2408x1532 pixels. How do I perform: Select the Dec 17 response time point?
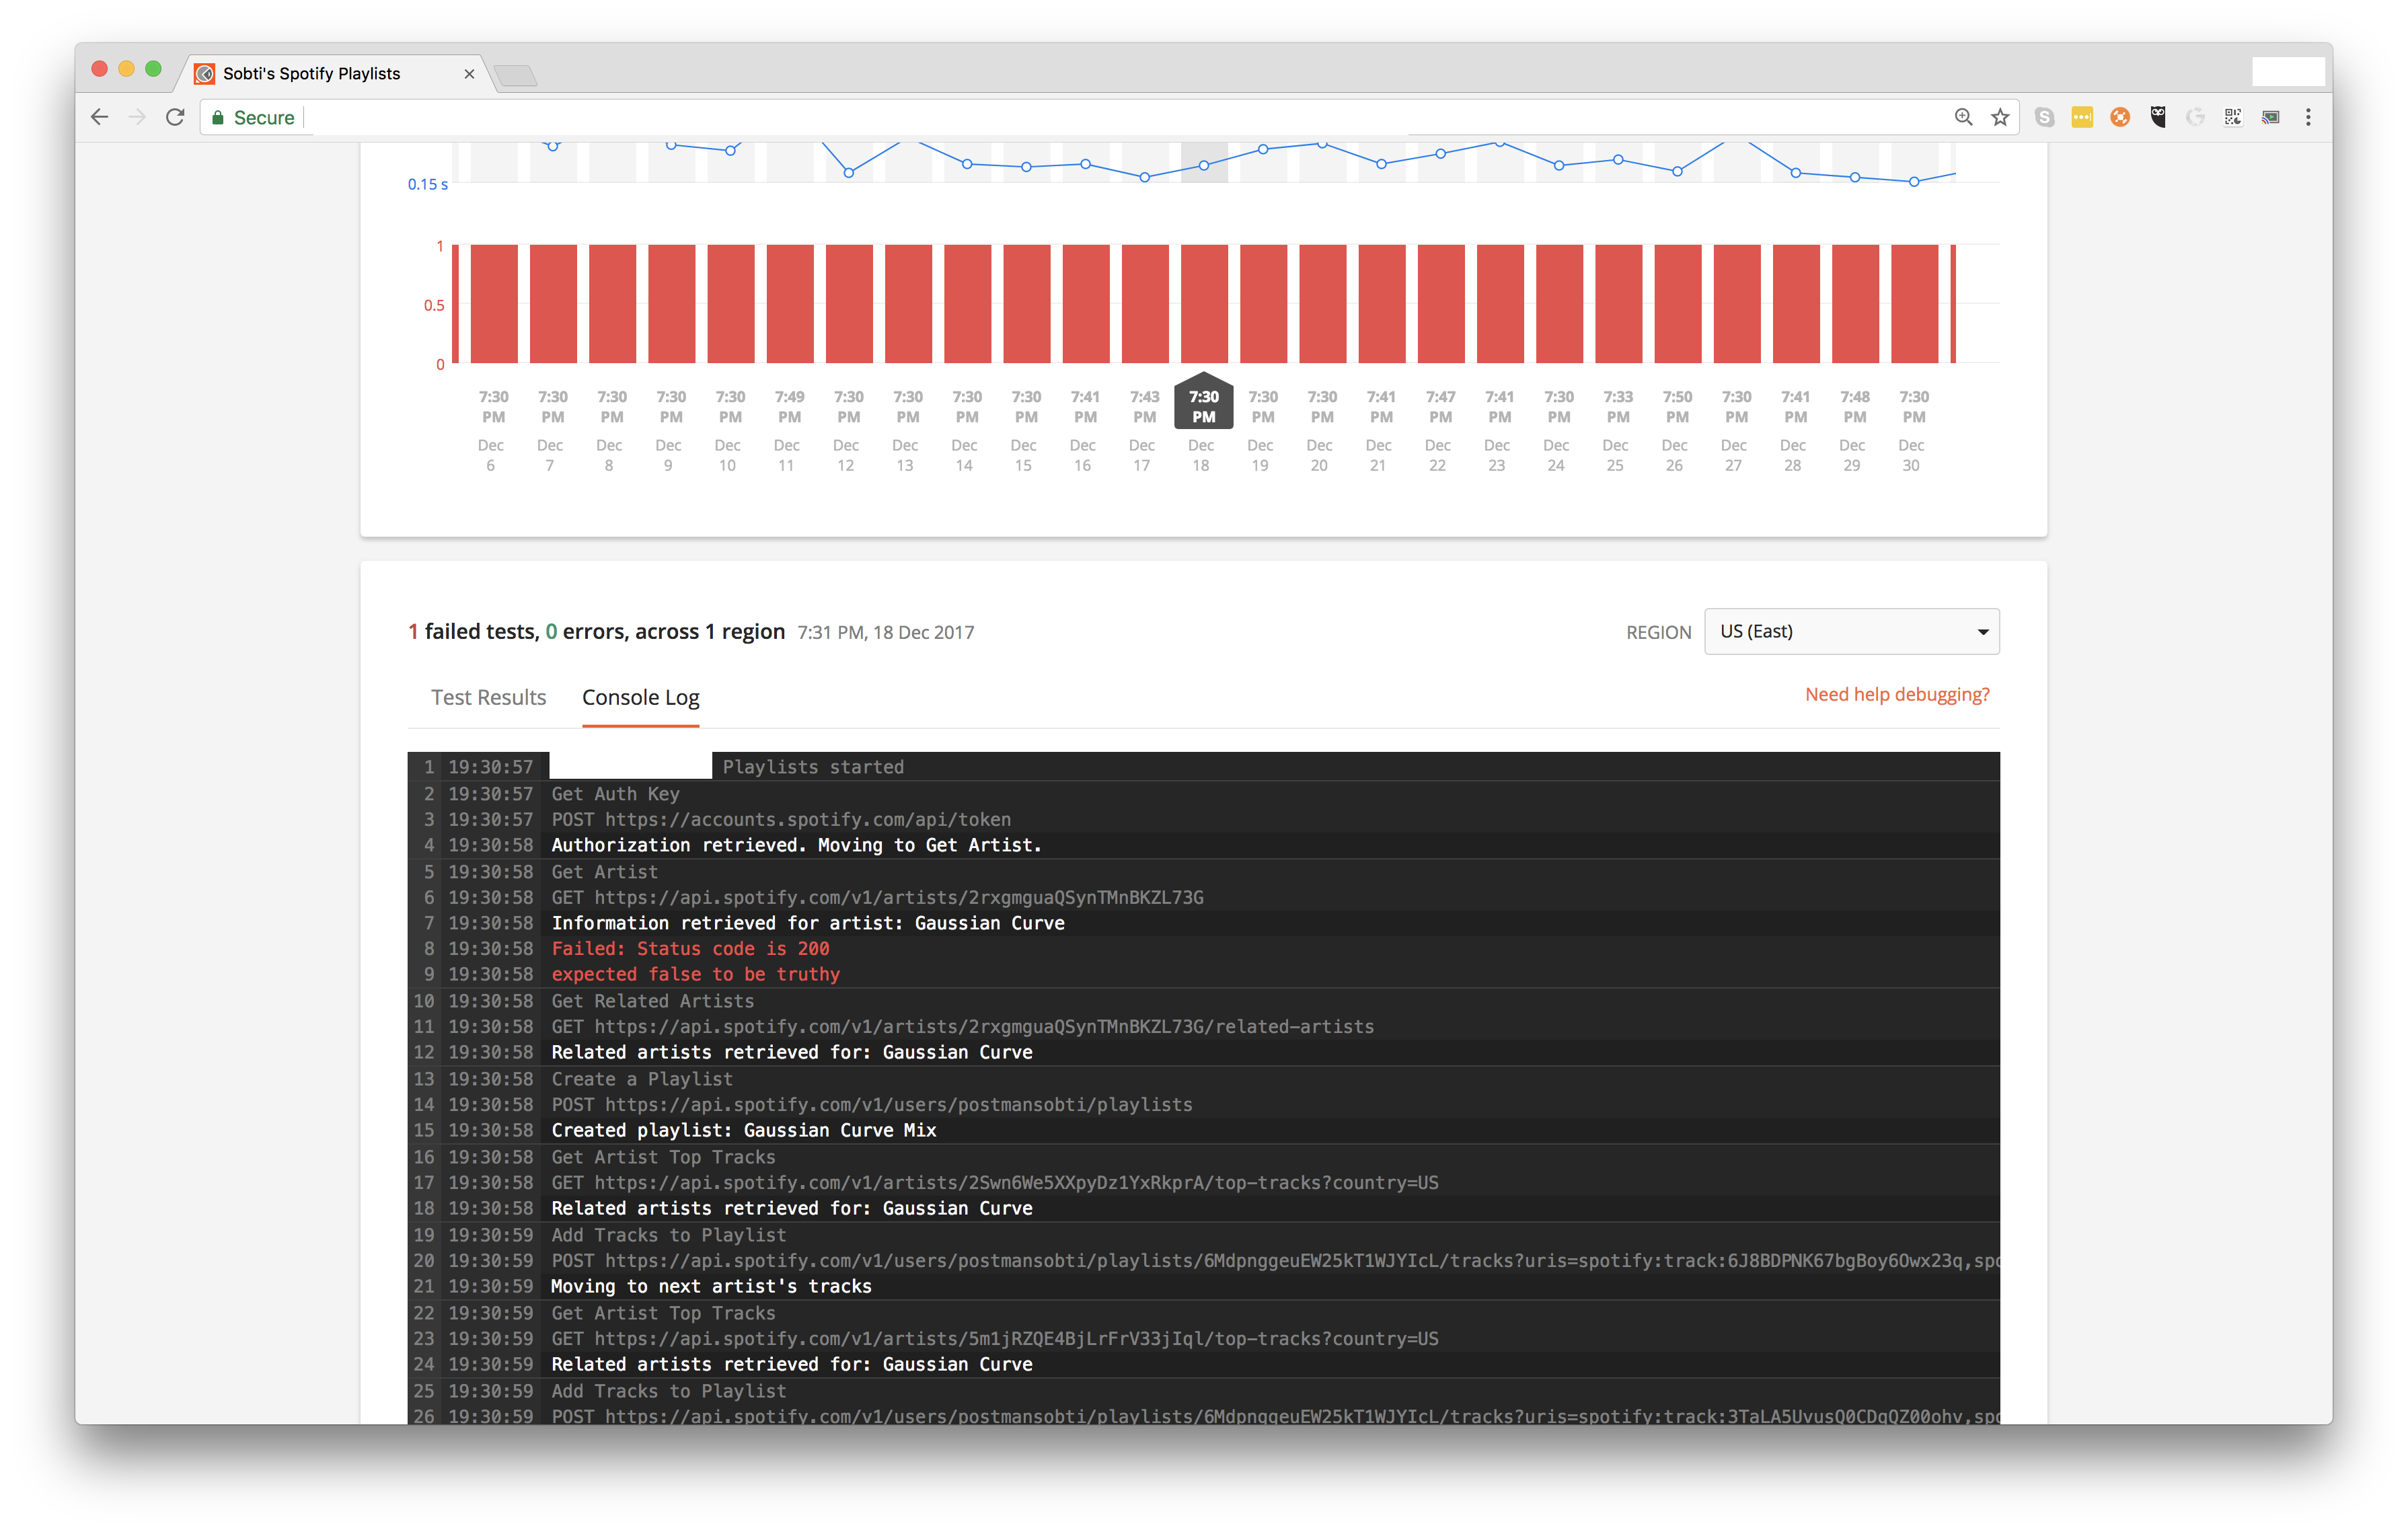point(1145,177)
